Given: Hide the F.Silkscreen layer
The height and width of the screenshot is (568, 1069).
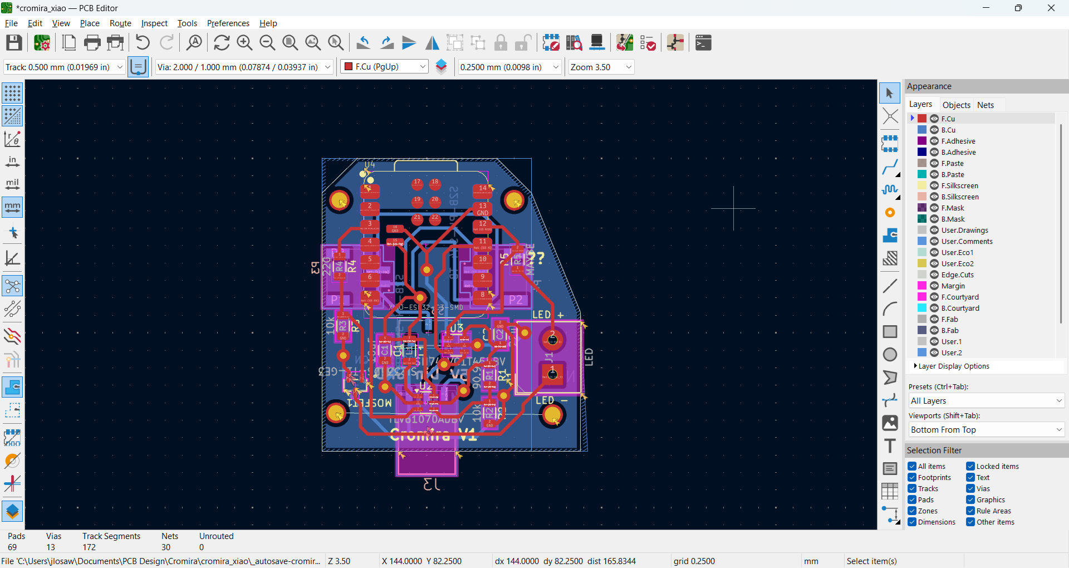Looking at the screenshot, I should 934,185.
